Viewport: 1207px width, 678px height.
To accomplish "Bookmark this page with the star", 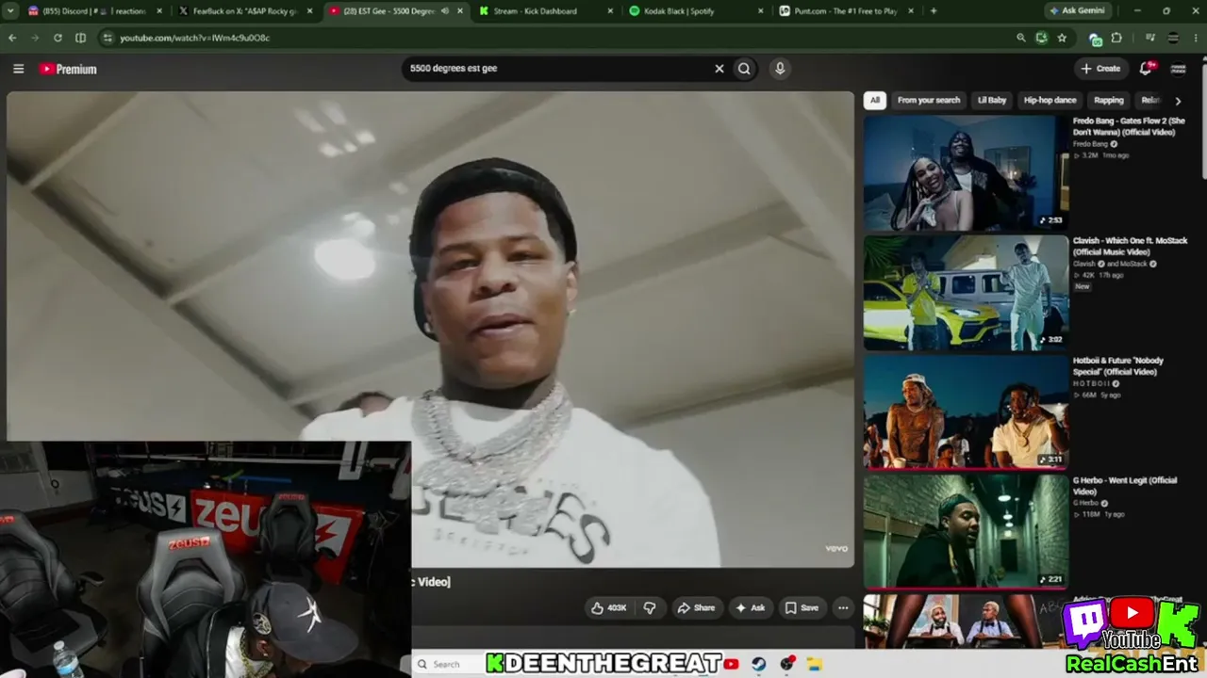I will click(1062, 38).
